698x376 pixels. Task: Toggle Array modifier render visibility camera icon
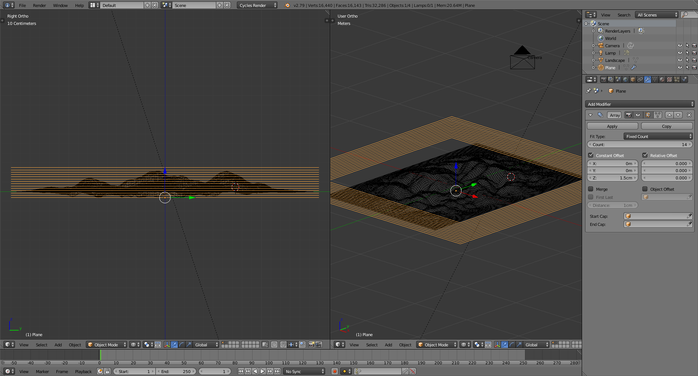628,115
